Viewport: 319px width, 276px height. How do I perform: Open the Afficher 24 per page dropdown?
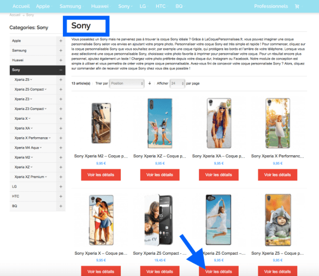click(177, 84)
